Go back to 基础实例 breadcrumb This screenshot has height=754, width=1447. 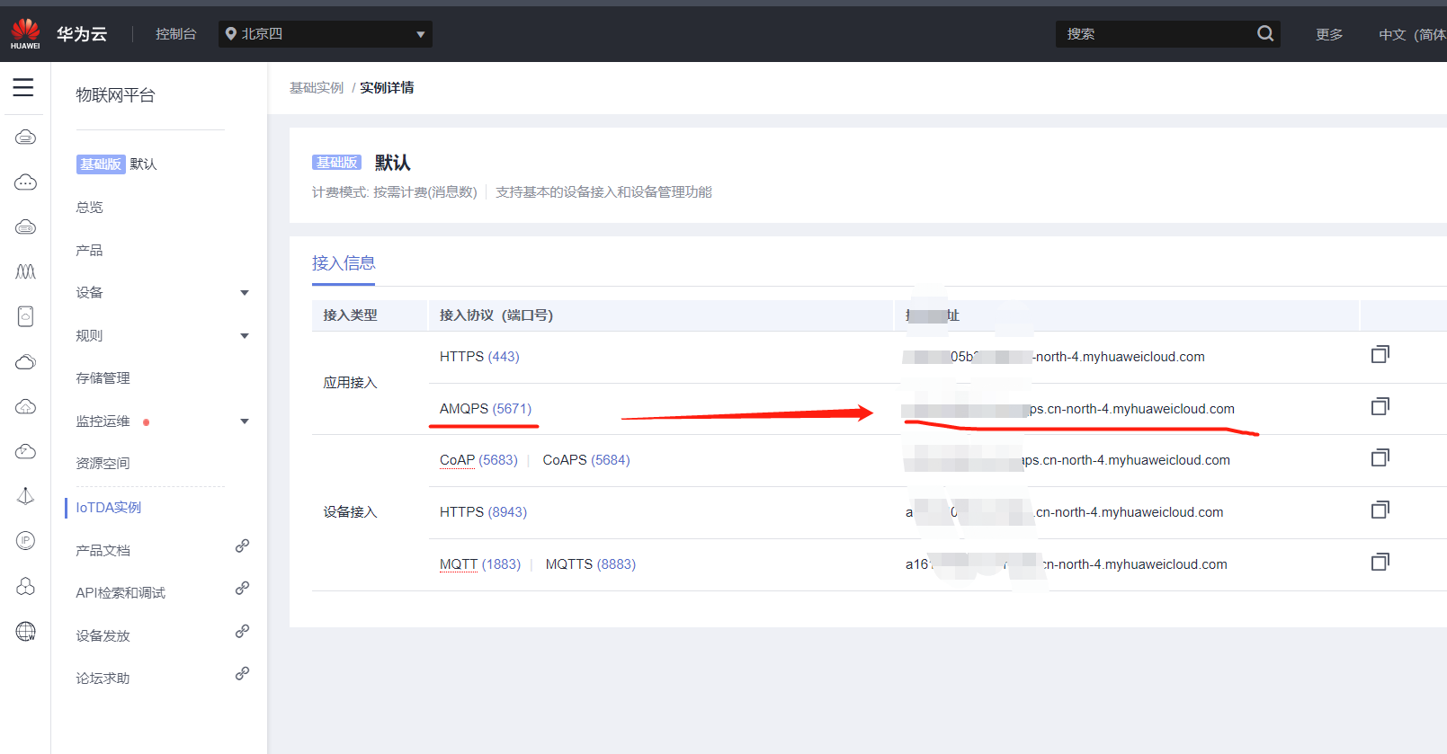(x=317, y=88)
